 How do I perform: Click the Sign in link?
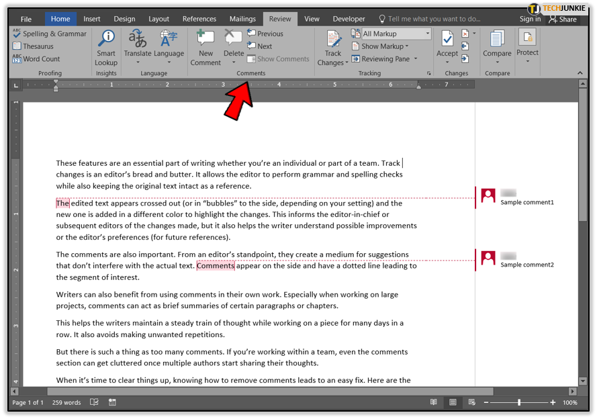point(530,19)
